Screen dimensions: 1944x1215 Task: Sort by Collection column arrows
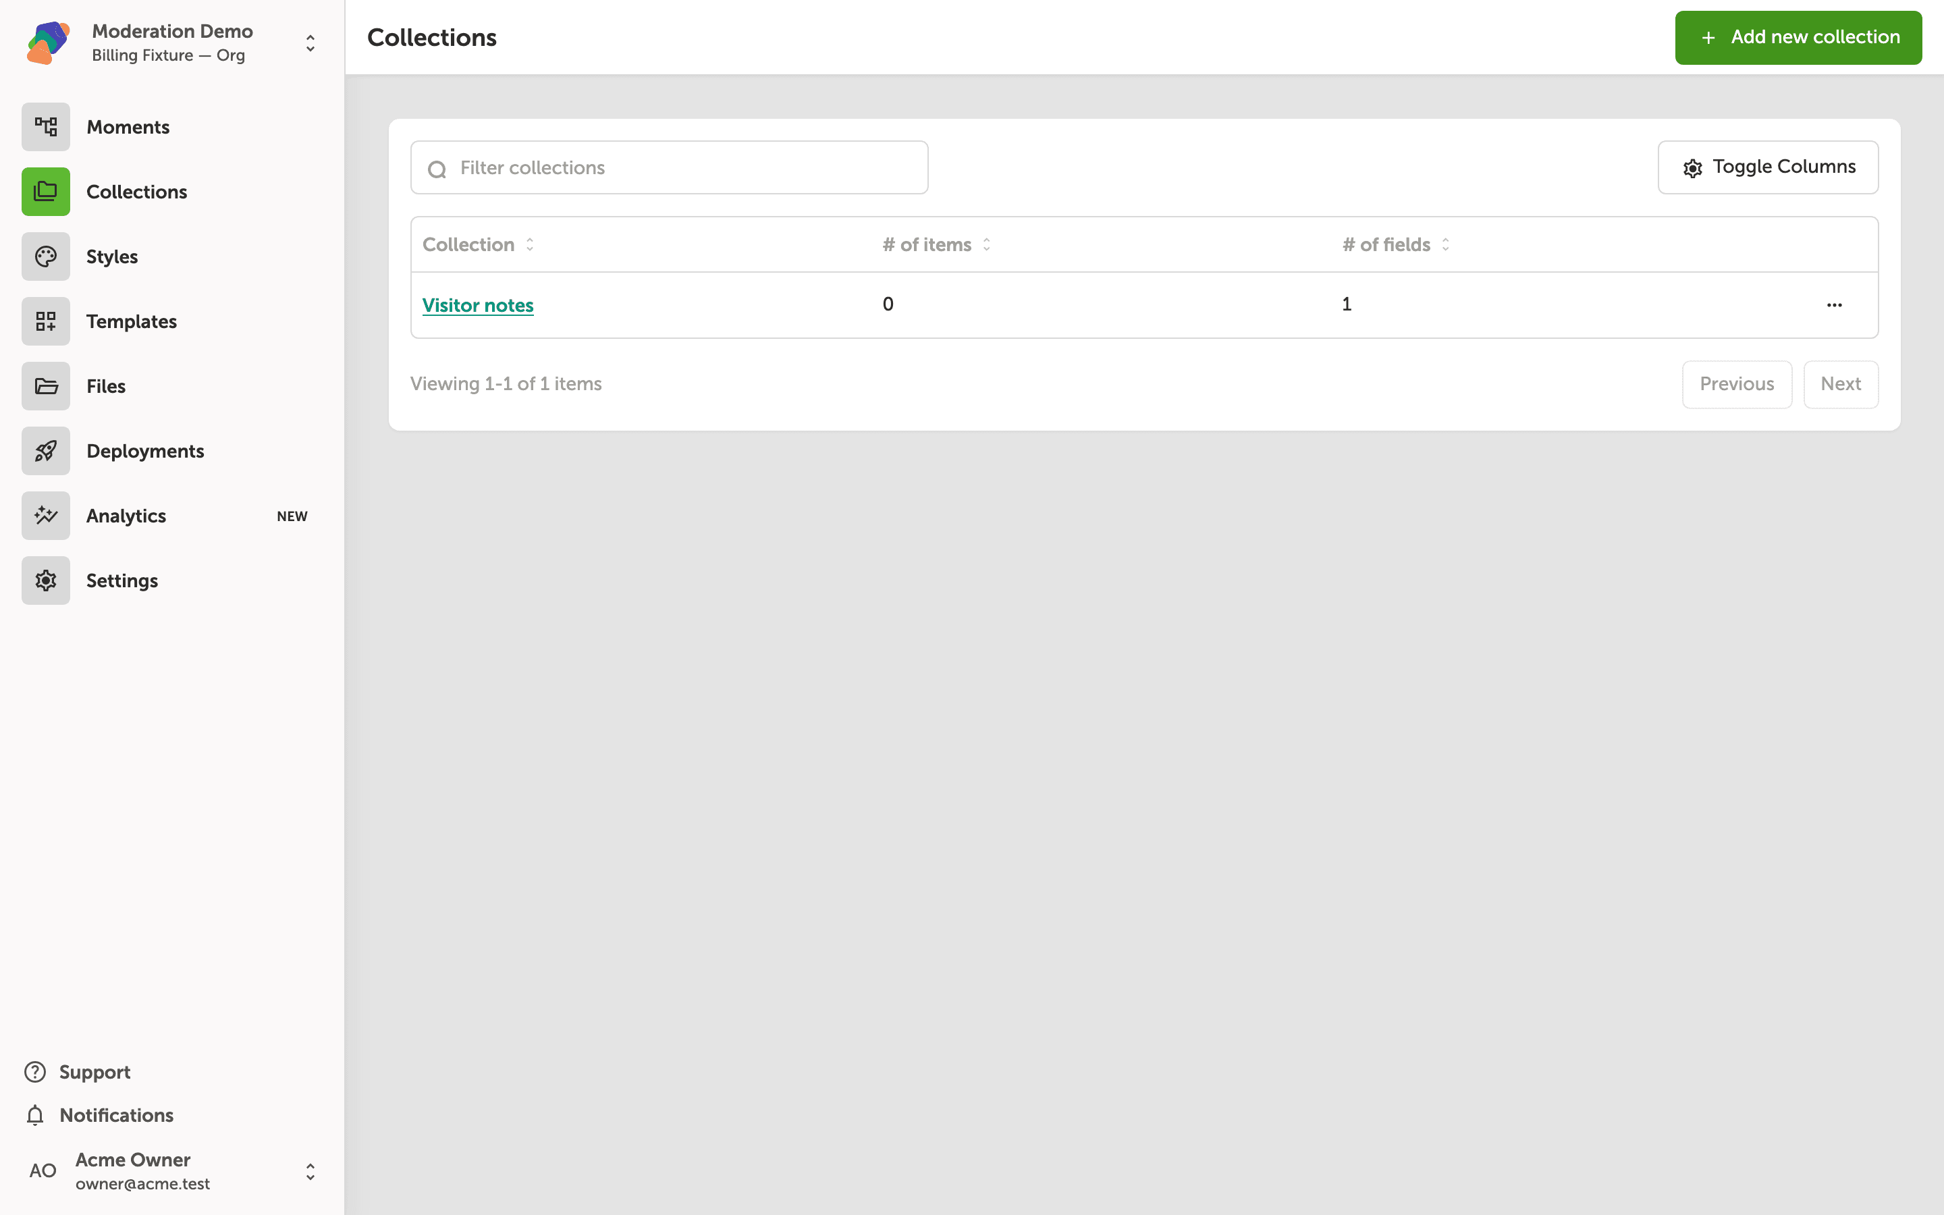[530, 244]
